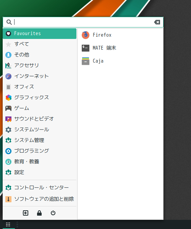Open the MATE 端末 terminal icon

[x=86, y=48]
